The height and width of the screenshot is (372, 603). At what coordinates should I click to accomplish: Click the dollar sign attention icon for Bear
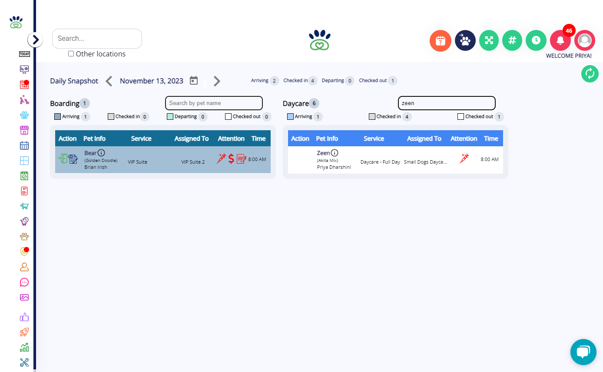click(x=231, y=159)
